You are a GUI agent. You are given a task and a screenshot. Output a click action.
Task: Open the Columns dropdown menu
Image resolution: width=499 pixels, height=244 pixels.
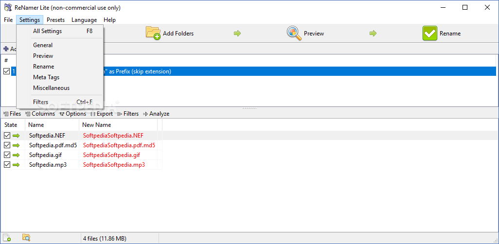40,114
